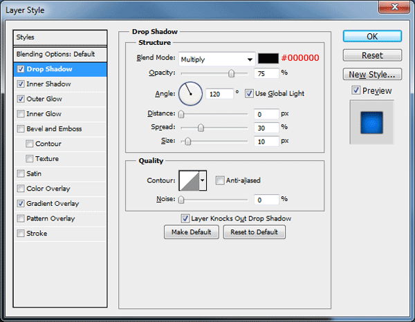Toggle the Use Global Light checkbox

pos(249,93)
